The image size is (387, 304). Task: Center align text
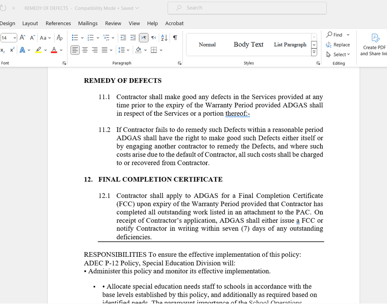tap(85, 50)
